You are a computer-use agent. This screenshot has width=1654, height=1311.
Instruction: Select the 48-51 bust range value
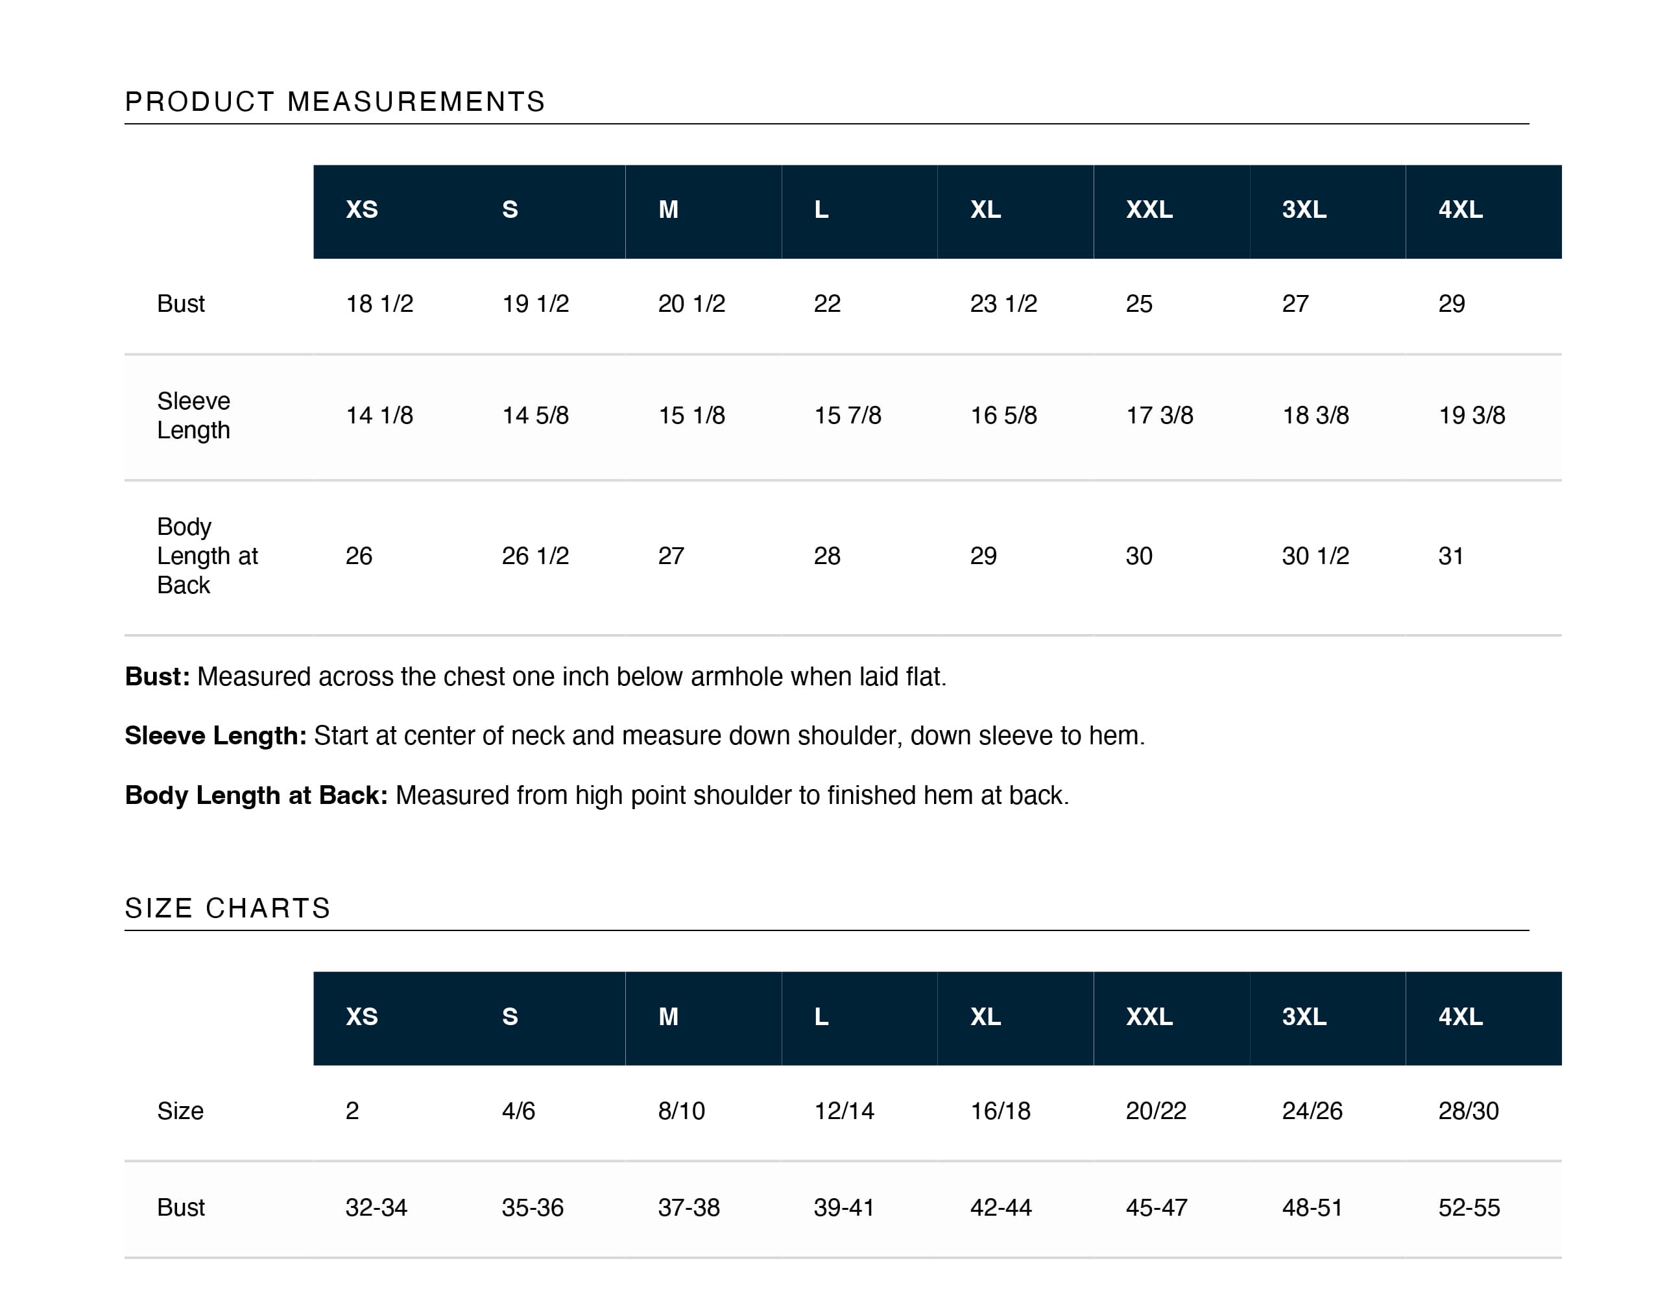[1312, 1207]
